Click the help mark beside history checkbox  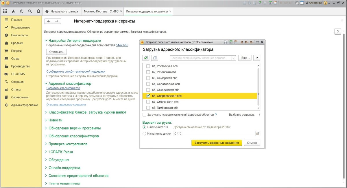click(x=216, y=115)
